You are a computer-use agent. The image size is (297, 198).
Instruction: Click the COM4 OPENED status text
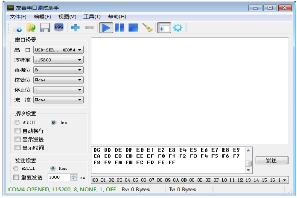tap(62, 190)
